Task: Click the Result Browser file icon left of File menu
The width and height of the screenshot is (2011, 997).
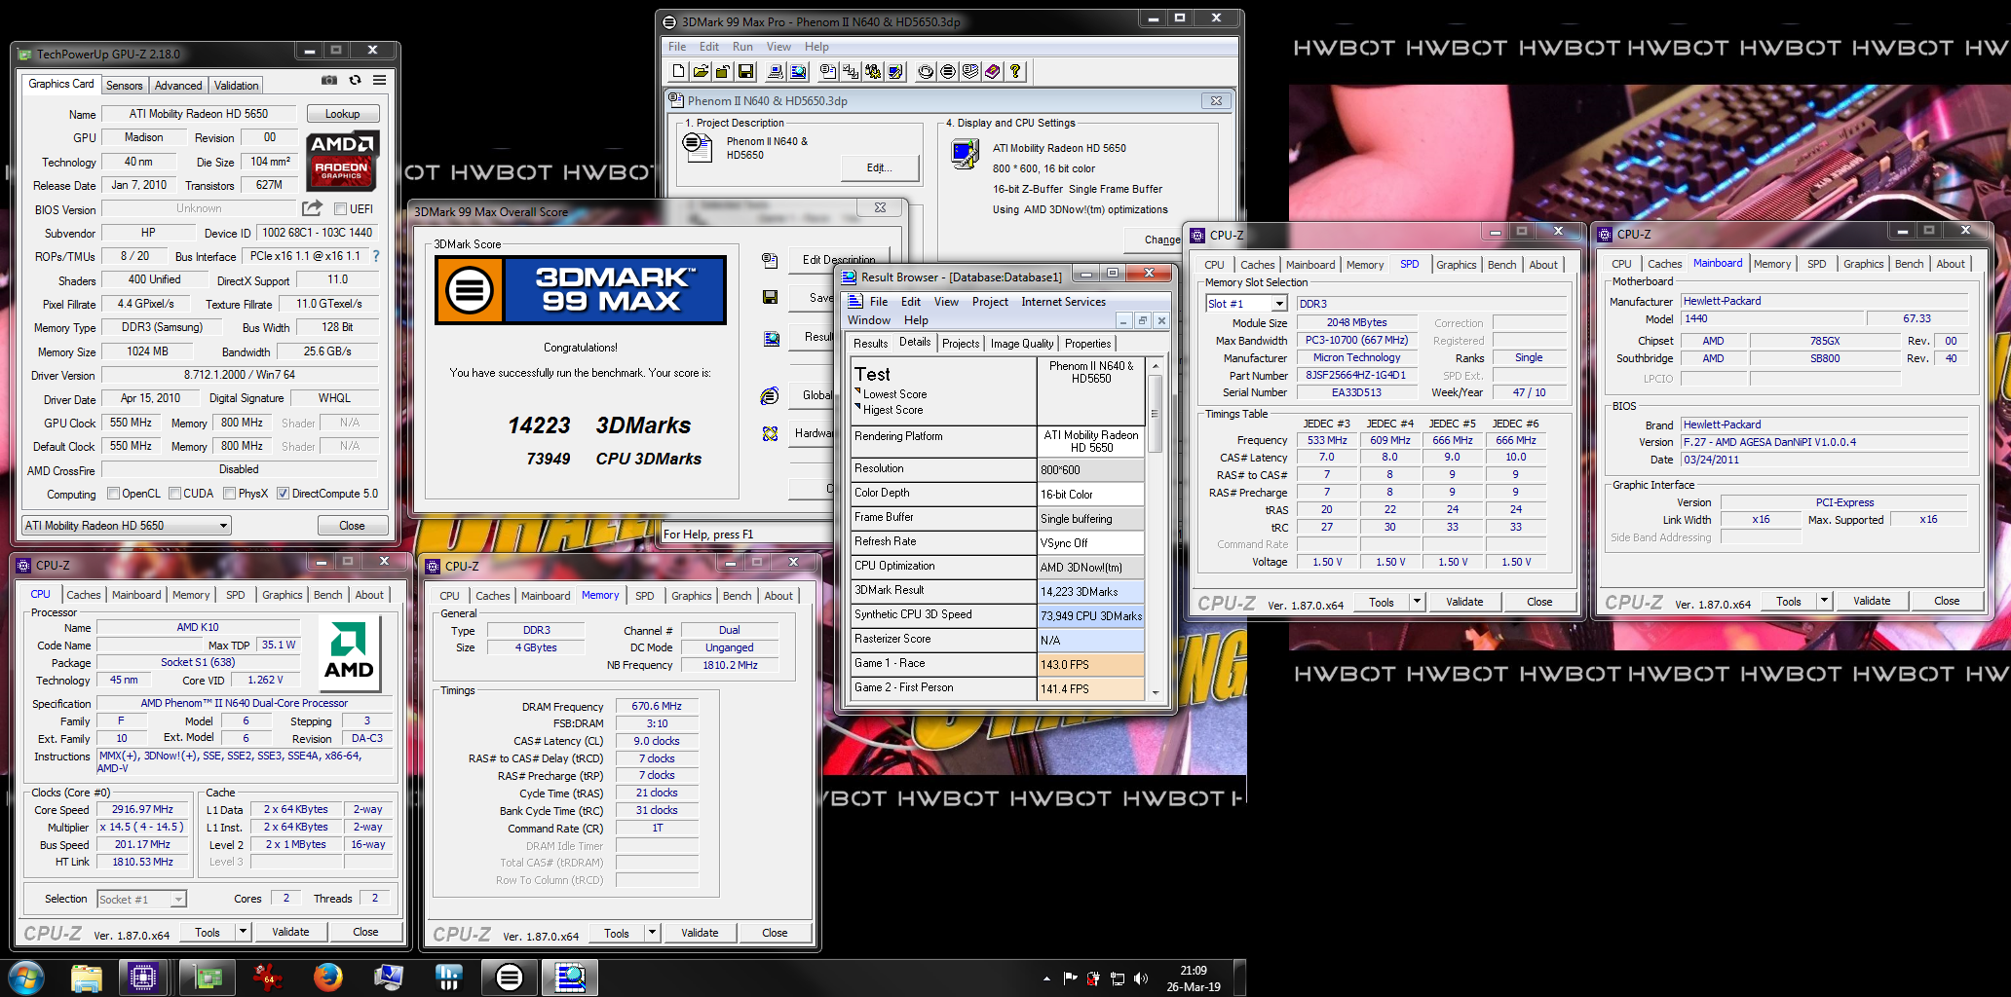Action: (x=854, y=302)
